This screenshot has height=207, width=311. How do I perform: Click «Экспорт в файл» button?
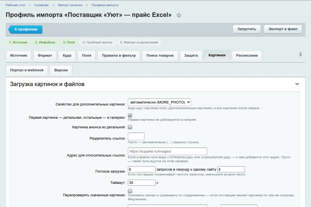click(x=283, y=29)
